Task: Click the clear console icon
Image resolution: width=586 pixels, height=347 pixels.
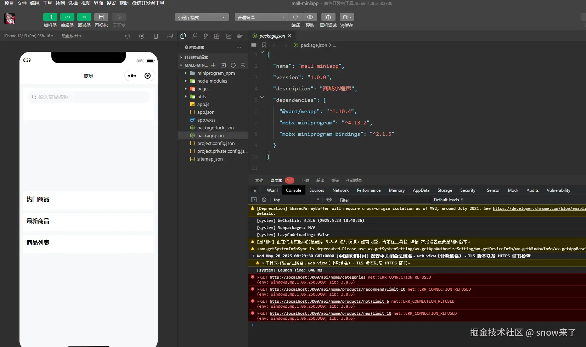Action: point(264,200)
